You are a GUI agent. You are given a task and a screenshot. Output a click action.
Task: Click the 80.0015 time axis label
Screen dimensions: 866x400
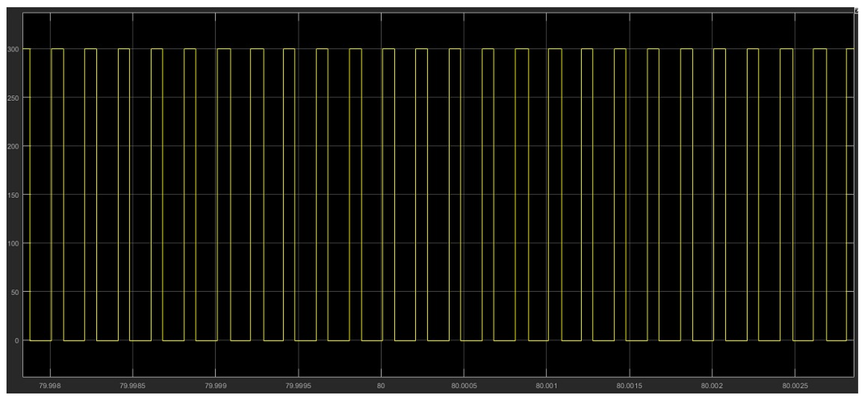[x=629, y=386]
